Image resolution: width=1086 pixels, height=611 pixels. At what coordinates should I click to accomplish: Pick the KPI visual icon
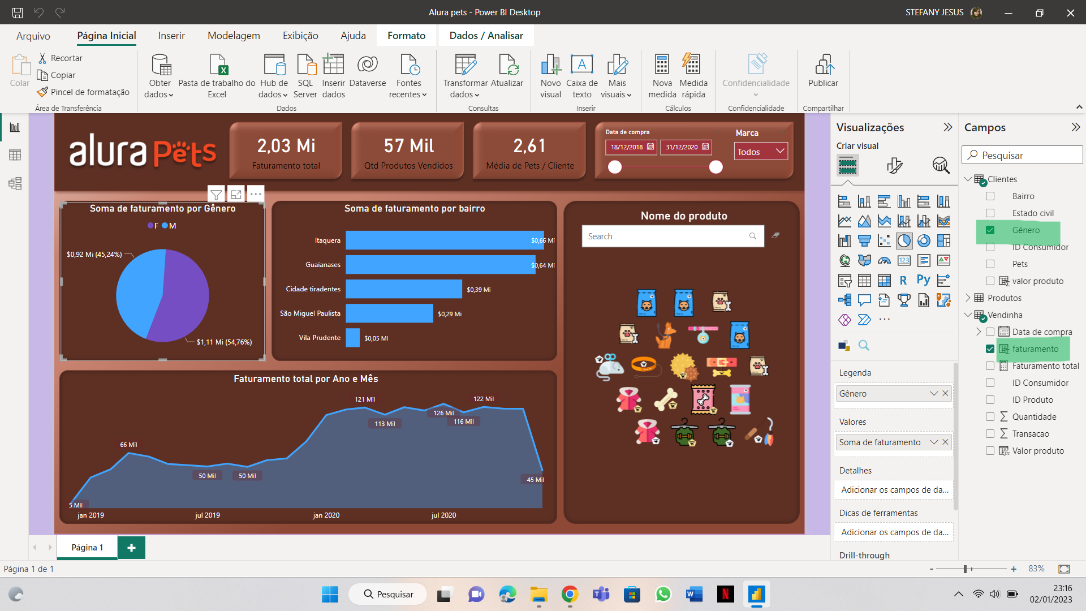coord(943,260)
